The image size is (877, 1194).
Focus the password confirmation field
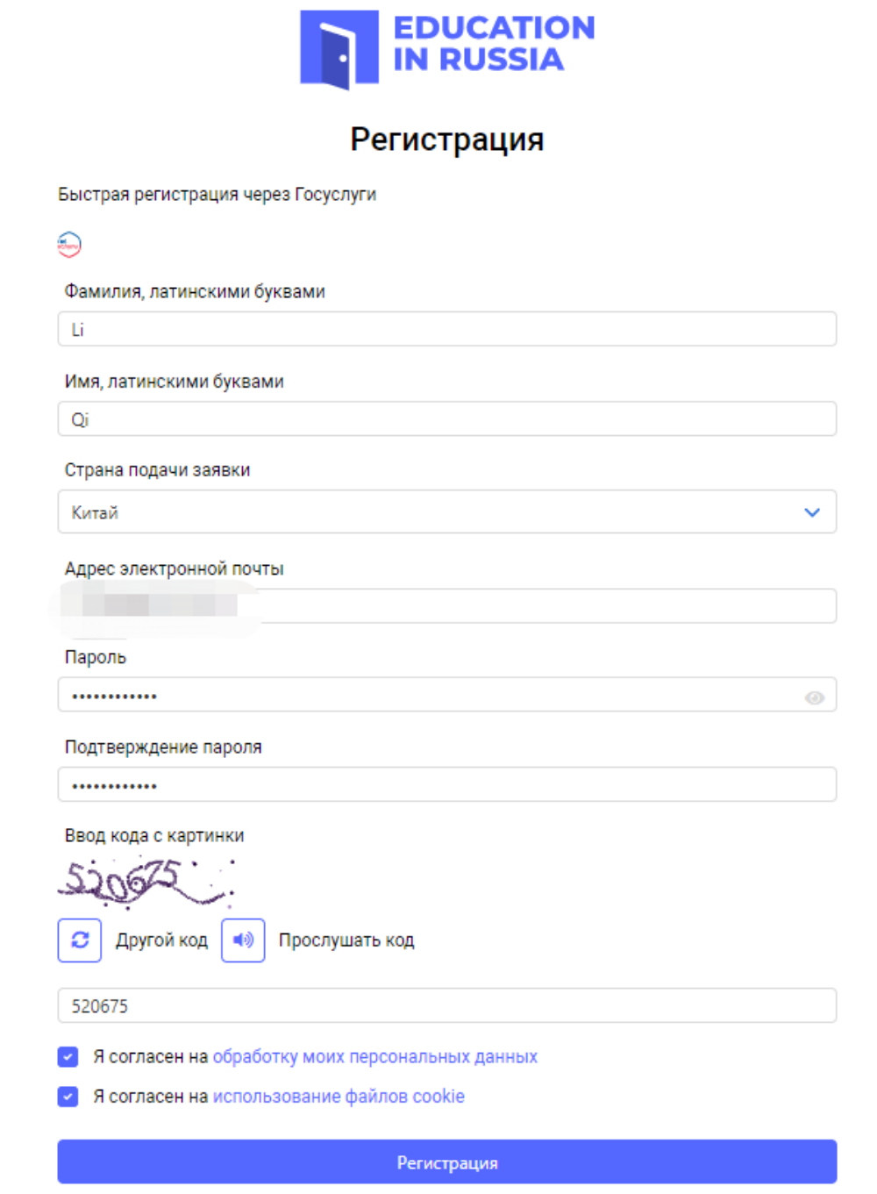(x=447, y=785)
